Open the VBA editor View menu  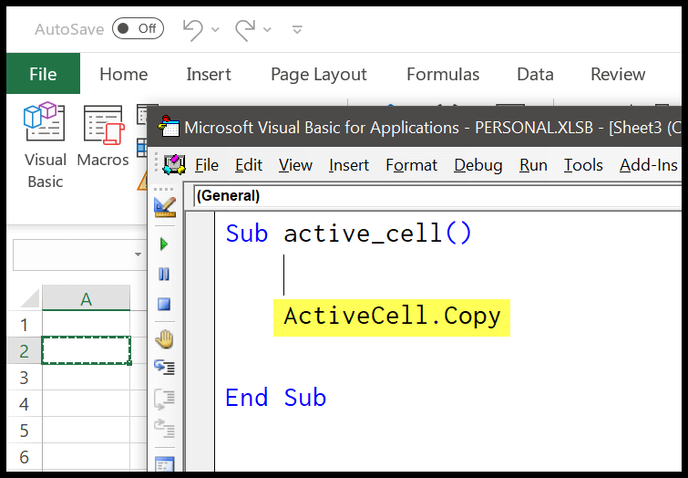296,165
